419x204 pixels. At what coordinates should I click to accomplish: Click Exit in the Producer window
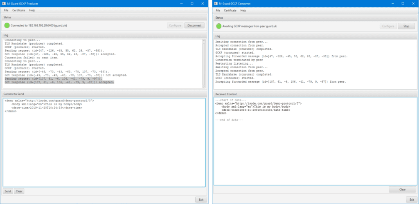coord(201,199)
